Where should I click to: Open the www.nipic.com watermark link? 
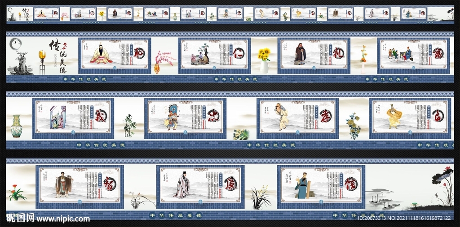tap(63, 219)
